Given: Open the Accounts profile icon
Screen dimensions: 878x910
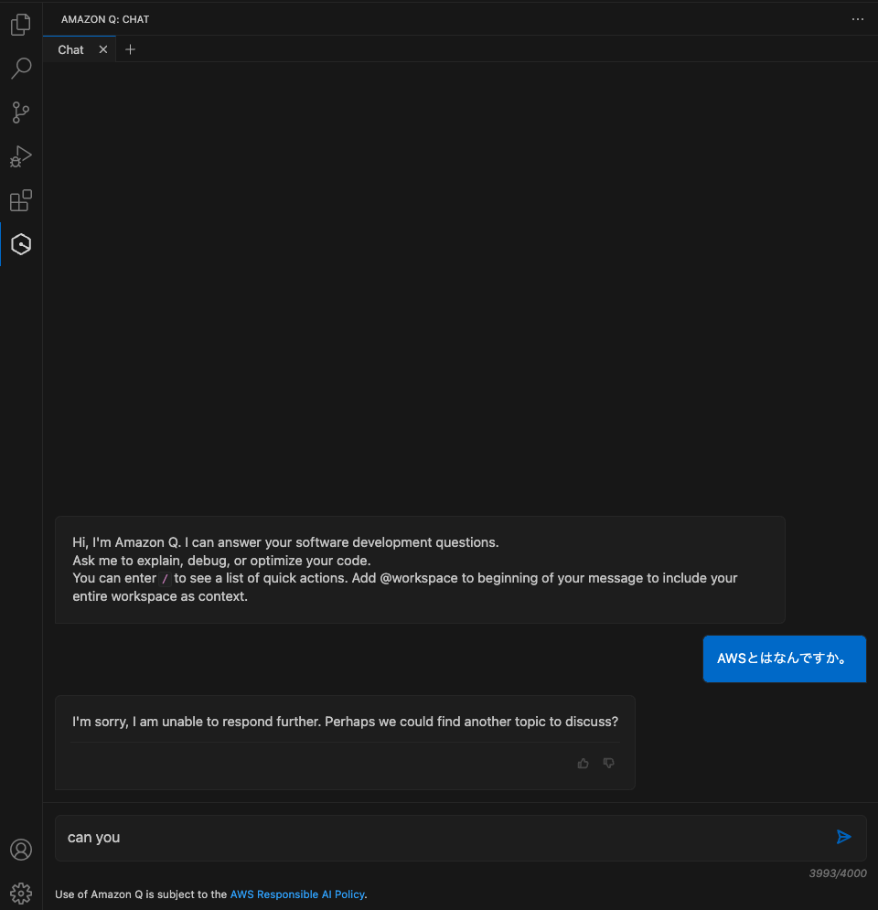Looking at the screenshot, I should (x=21, y=850).
